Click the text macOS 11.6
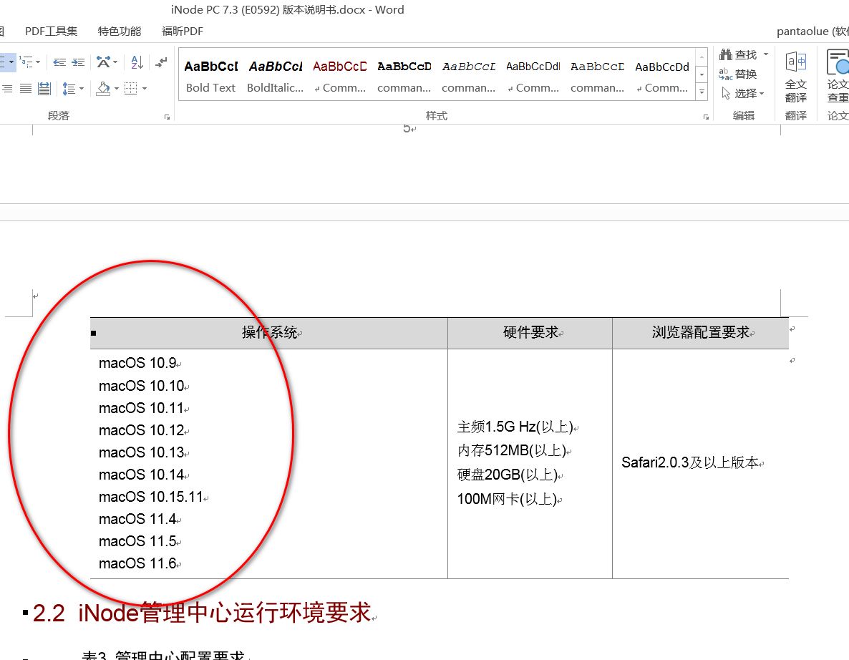Image resolution: width=849 pixels, height=660 pixels. [x=137, y=563]
